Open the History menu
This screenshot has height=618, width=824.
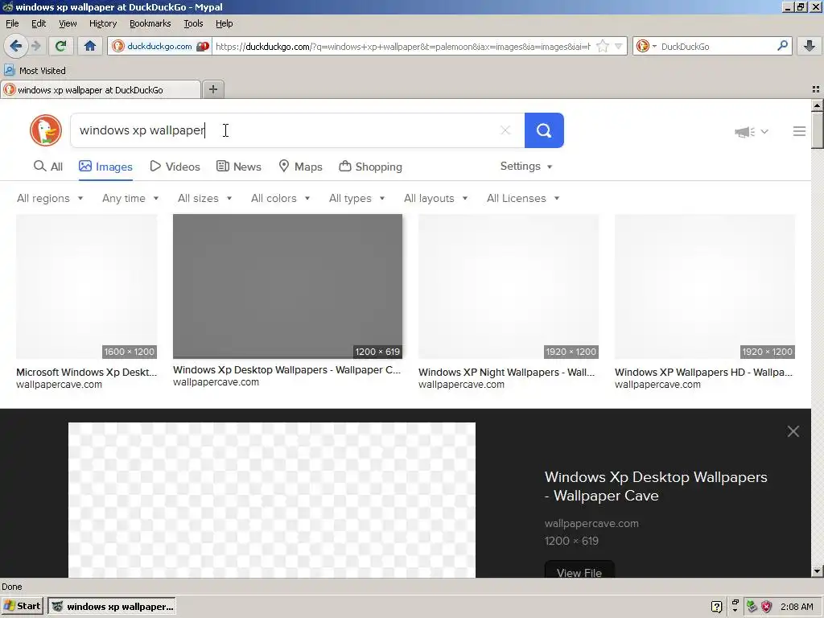pos(102,23)
